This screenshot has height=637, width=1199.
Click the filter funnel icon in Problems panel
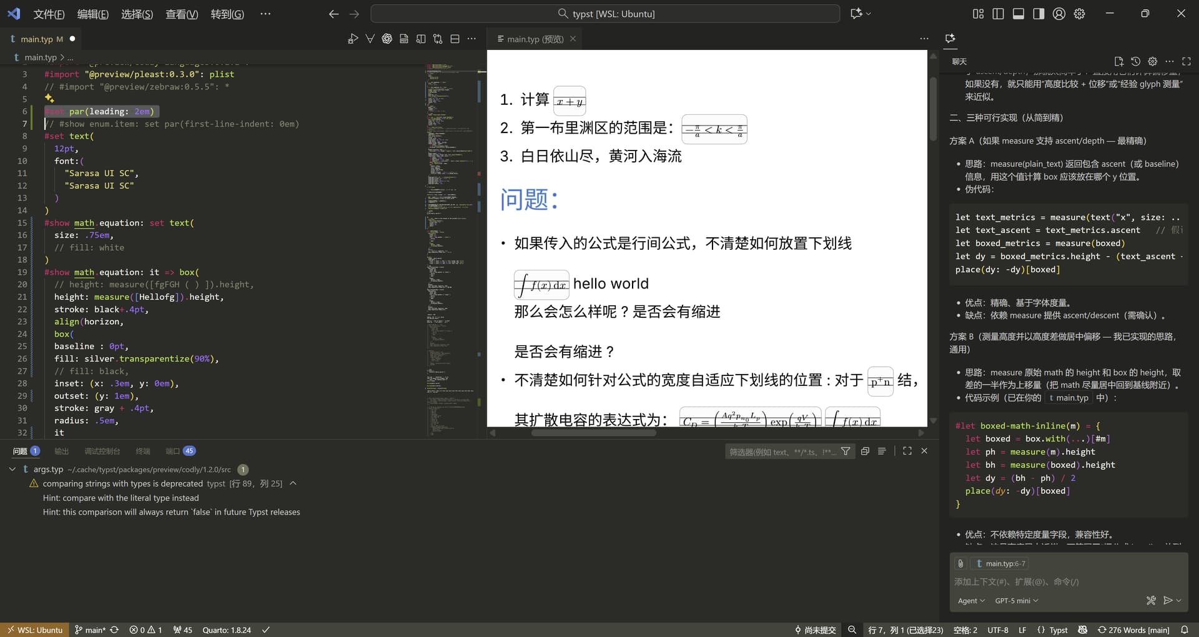[846, 451]
